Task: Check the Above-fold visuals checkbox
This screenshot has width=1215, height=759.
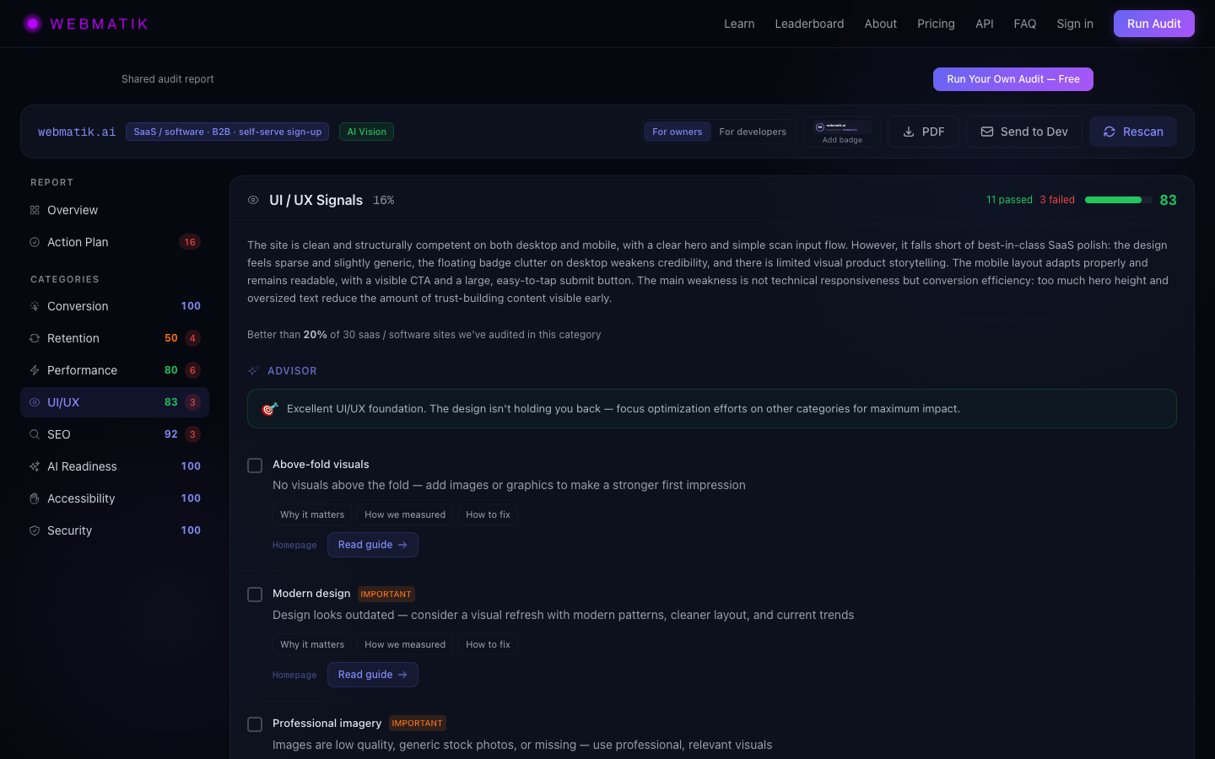Action: tap(255, 466)
